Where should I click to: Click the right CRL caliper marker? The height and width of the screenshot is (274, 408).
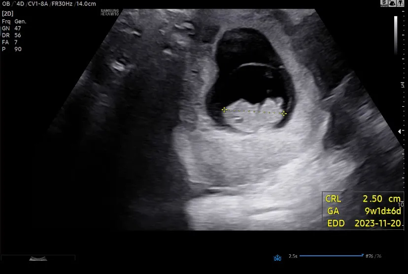point(284,114)
